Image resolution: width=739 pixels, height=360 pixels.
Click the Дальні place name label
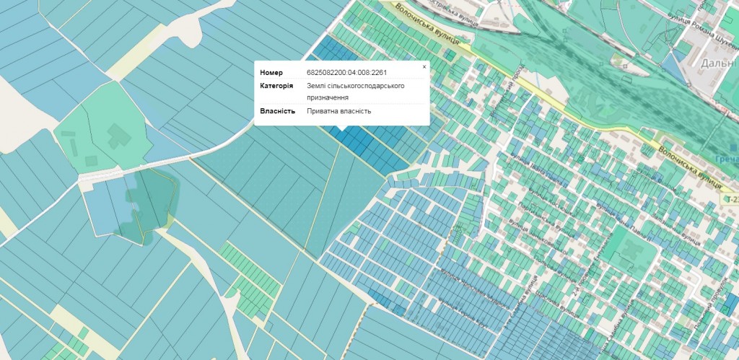(718, 63)
